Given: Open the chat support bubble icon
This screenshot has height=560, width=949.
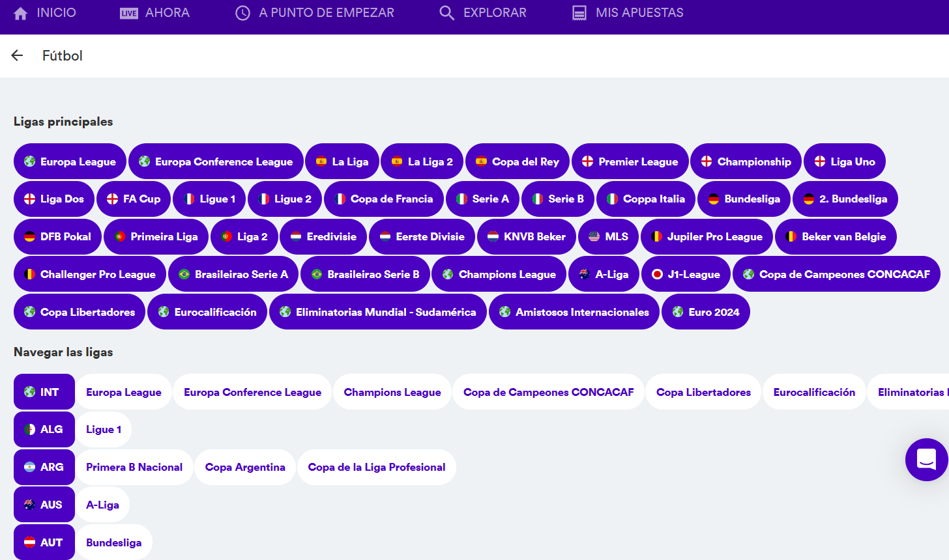Looking at the screenshot, I should coord(926,459).
